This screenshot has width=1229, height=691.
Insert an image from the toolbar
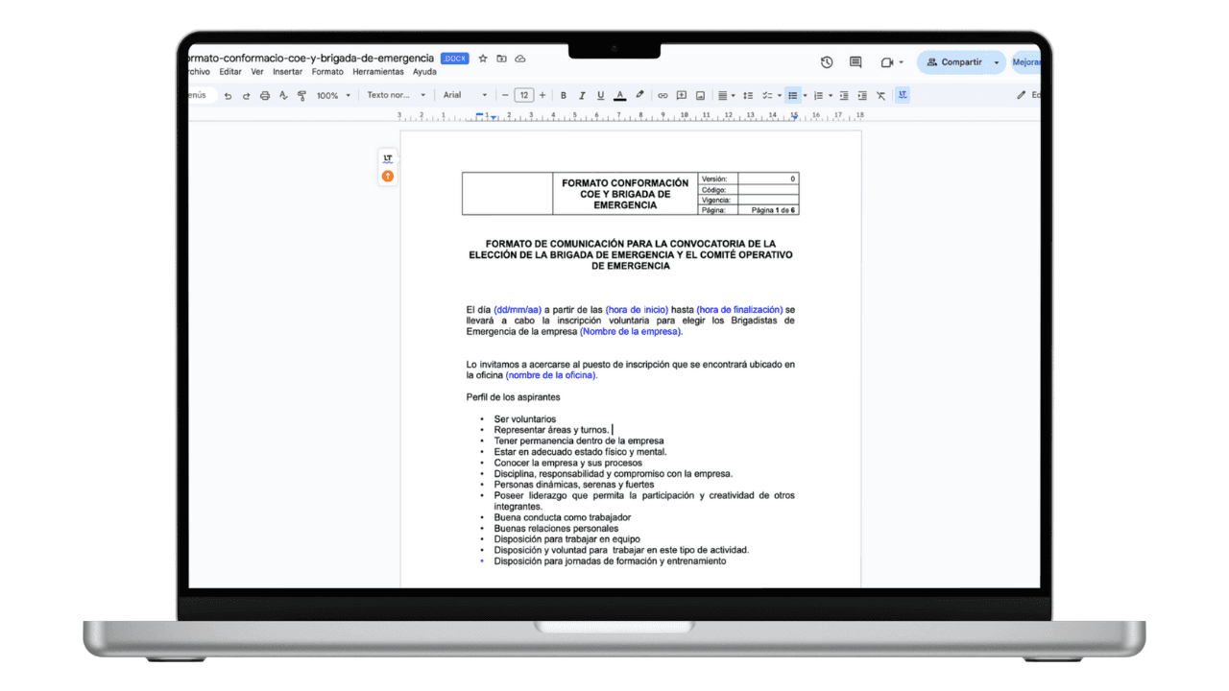pyautogui.click(x=702, y=95)
